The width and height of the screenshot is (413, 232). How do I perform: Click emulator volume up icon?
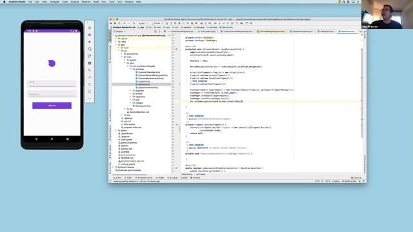(x=90, y=35)
